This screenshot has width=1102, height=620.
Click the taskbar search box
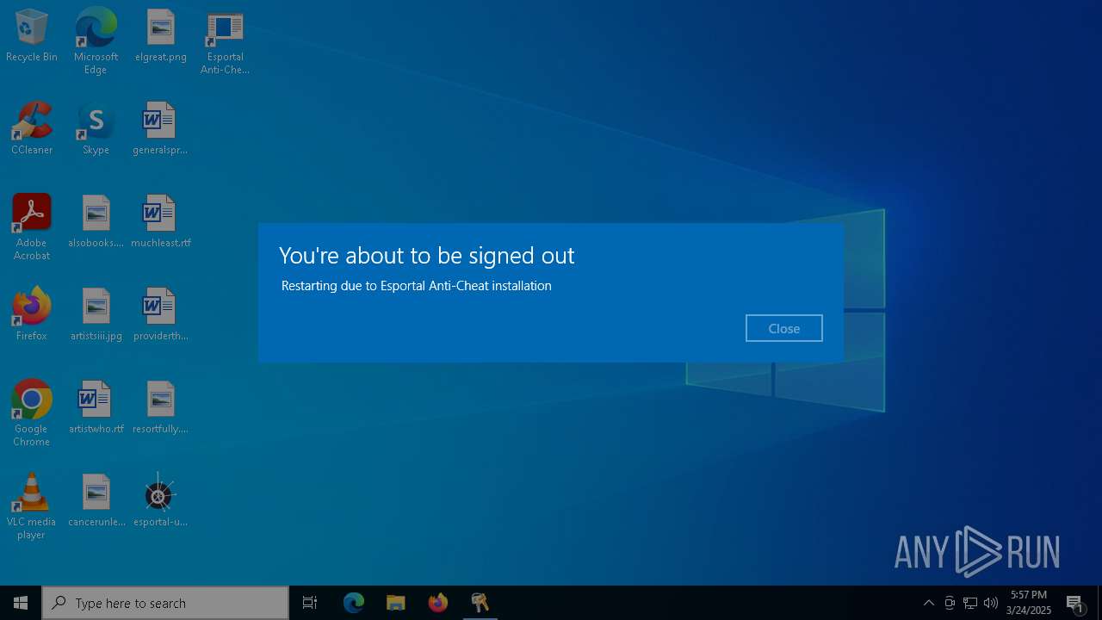click(165, 603)
